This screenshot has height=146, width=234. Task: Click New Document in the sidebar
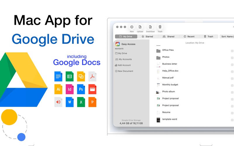(x=124, y=71)
